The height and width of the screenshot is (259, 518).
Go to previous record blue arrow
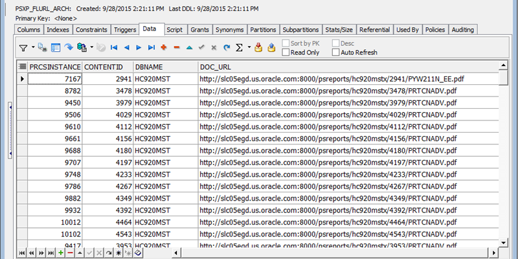tap(126, 47)
